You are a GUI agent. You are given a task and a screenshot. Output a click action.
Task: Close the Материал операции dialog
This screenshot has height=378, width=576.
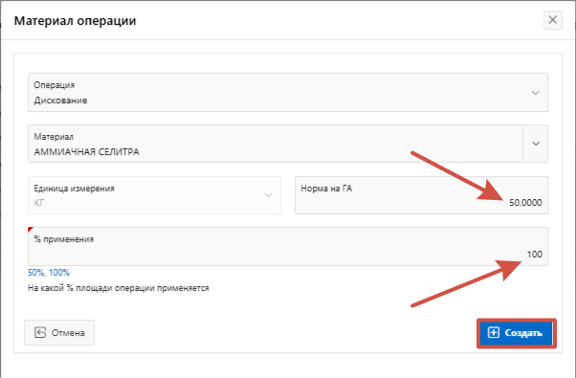552,20
